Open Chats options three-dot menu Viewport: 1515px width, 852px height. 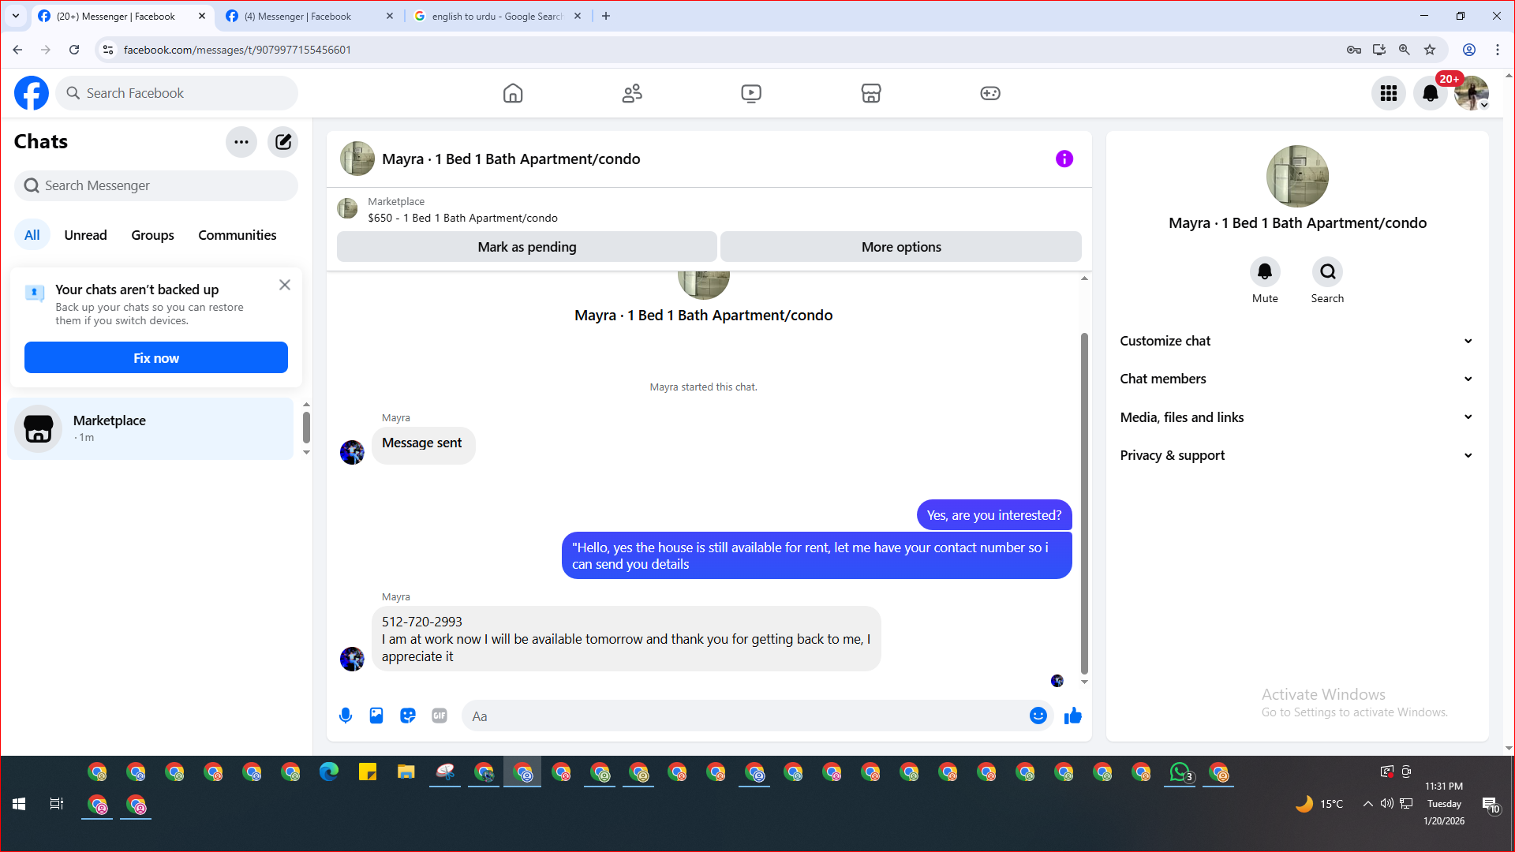point(241,142)
